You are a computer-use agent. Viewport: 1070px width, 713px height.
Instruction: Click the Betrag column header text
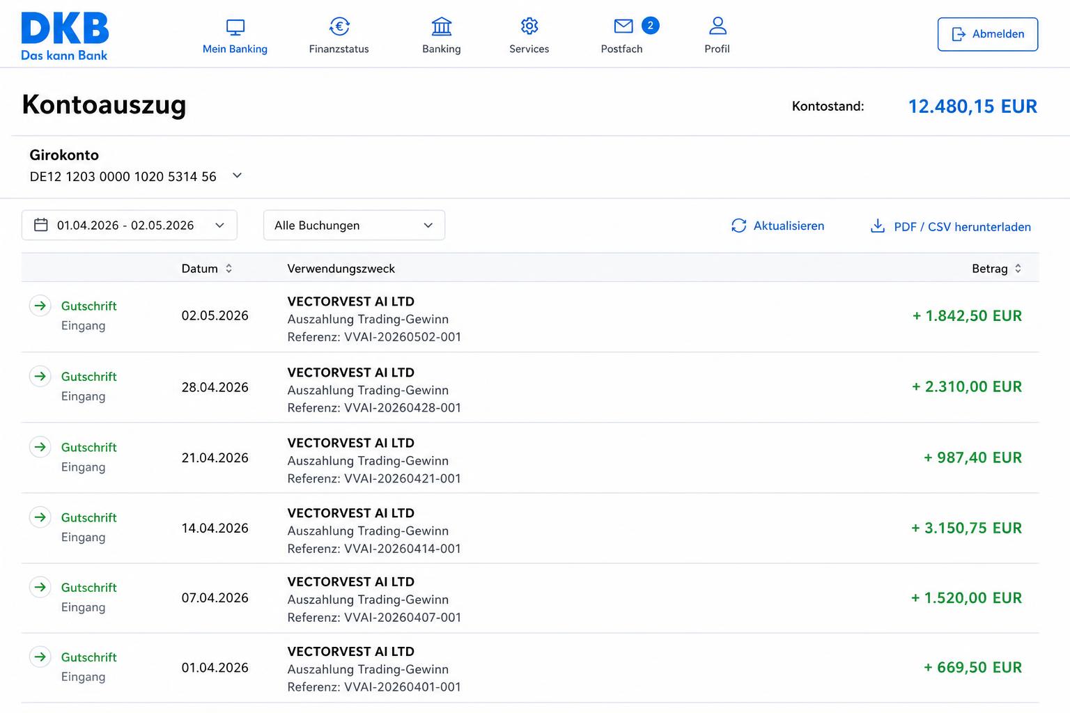click(990, 269)
